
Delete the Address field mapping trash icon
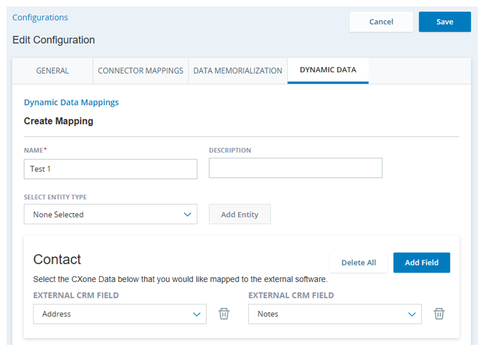pyautogui.click(x=224, y=314)
